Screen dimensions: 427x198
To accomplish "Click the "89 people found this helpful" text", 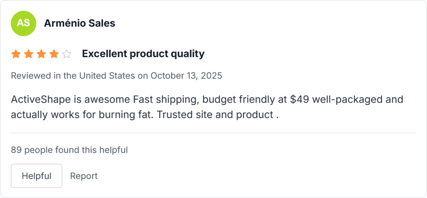I will [69, 150].
